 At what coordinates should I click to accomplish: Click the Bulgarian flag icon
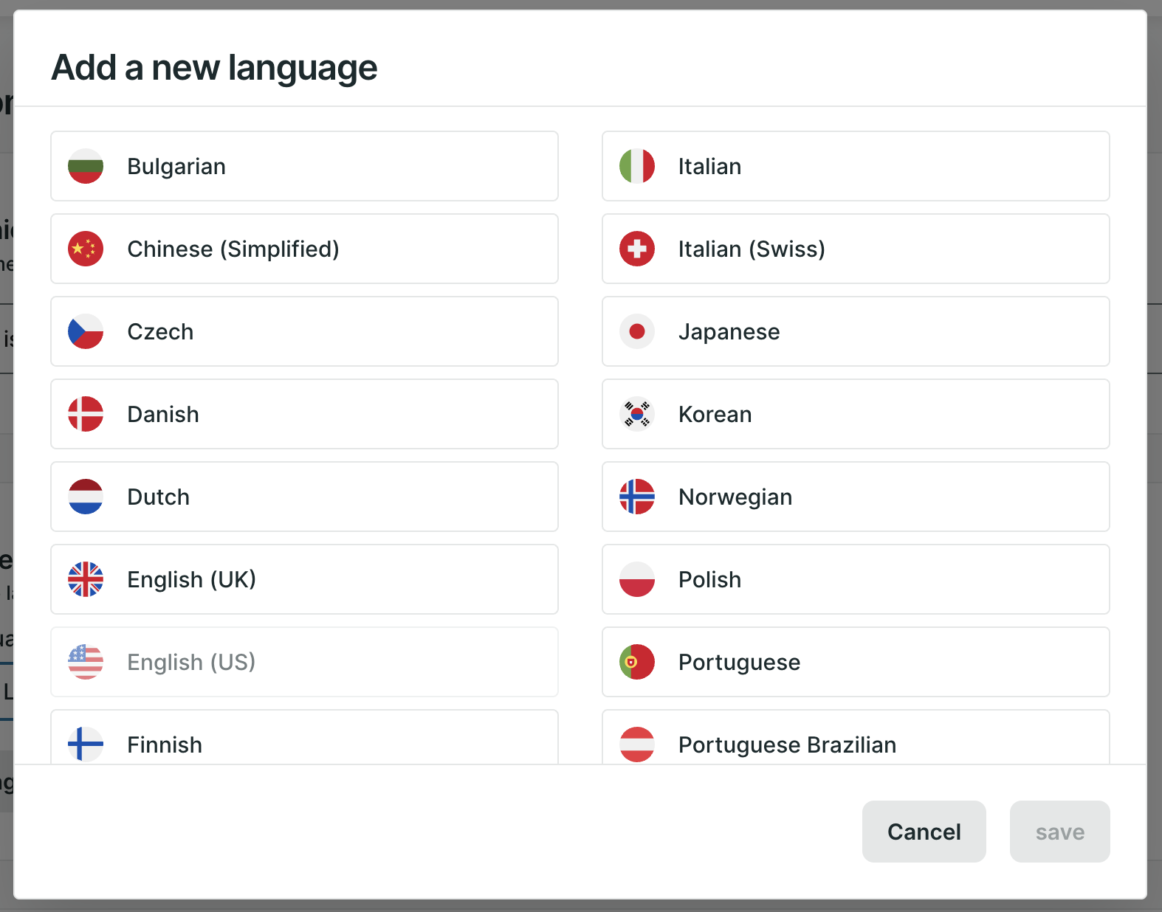(86, 166)
